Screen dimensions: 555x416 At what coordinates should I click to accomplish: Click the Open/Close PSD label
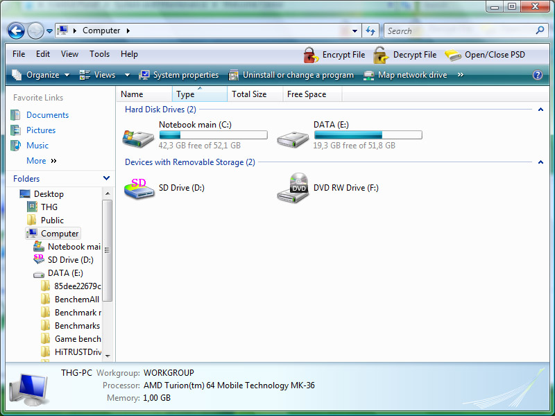click(495, 55)
